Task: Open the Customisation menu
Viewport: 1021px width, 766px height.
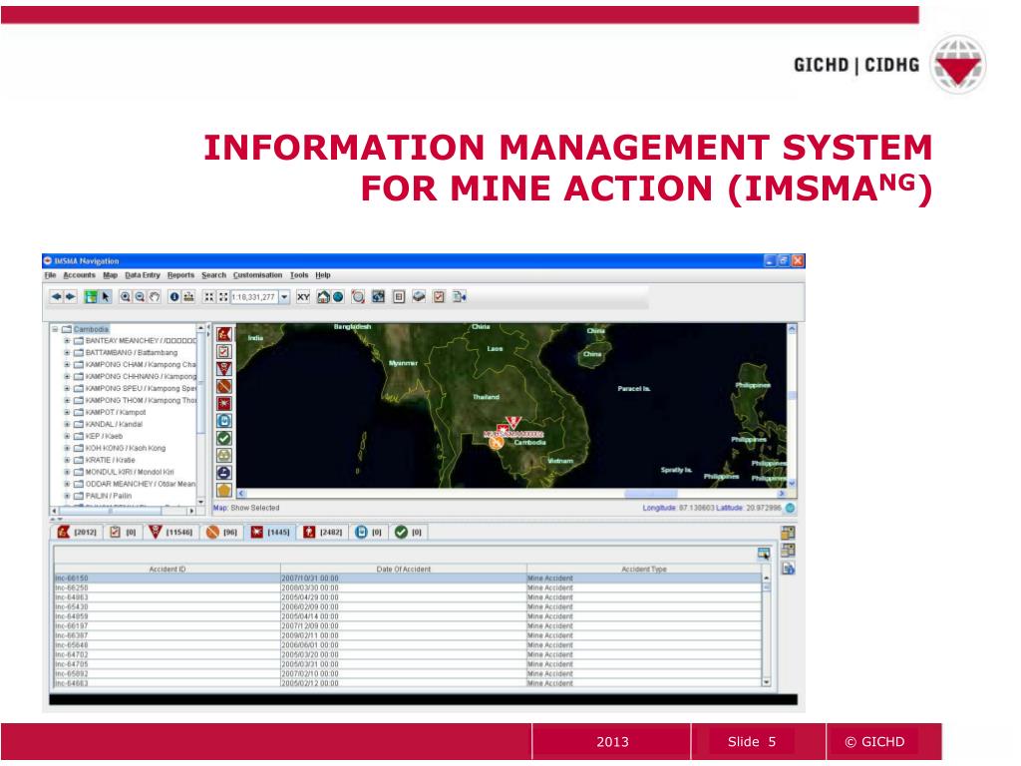Action: pos(258,275)
